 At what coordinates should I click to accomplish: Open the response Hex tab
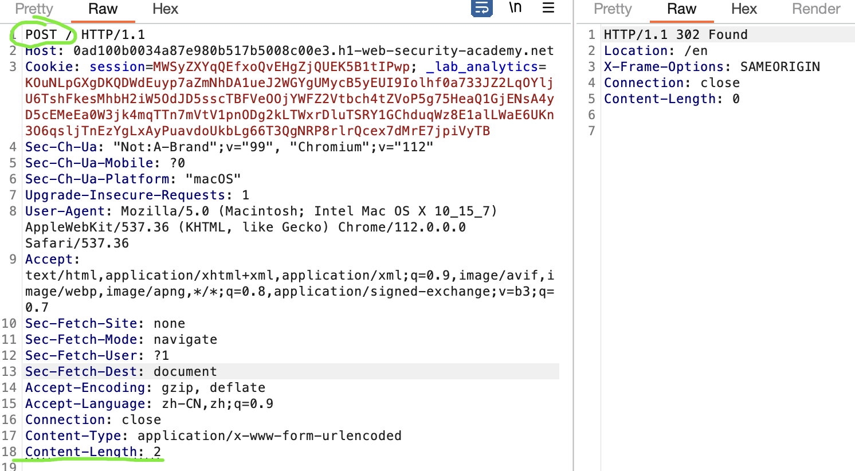pyautogui.click(x=744, y=9)
